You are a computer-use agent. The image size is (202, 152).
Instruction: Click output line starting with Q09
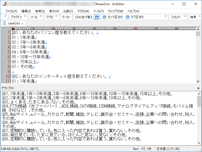72,139
